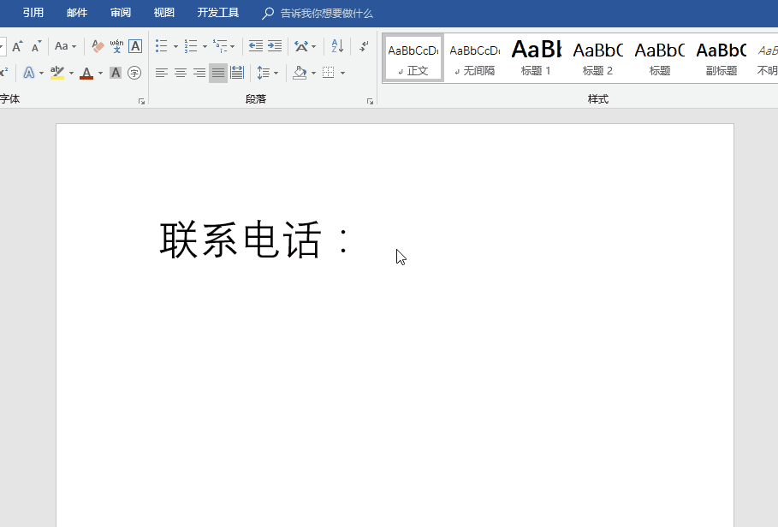Image resolution: width=778 pixels, height=527 pixels.
Task: Apply the 副标题 style
Action: (721, 58)
